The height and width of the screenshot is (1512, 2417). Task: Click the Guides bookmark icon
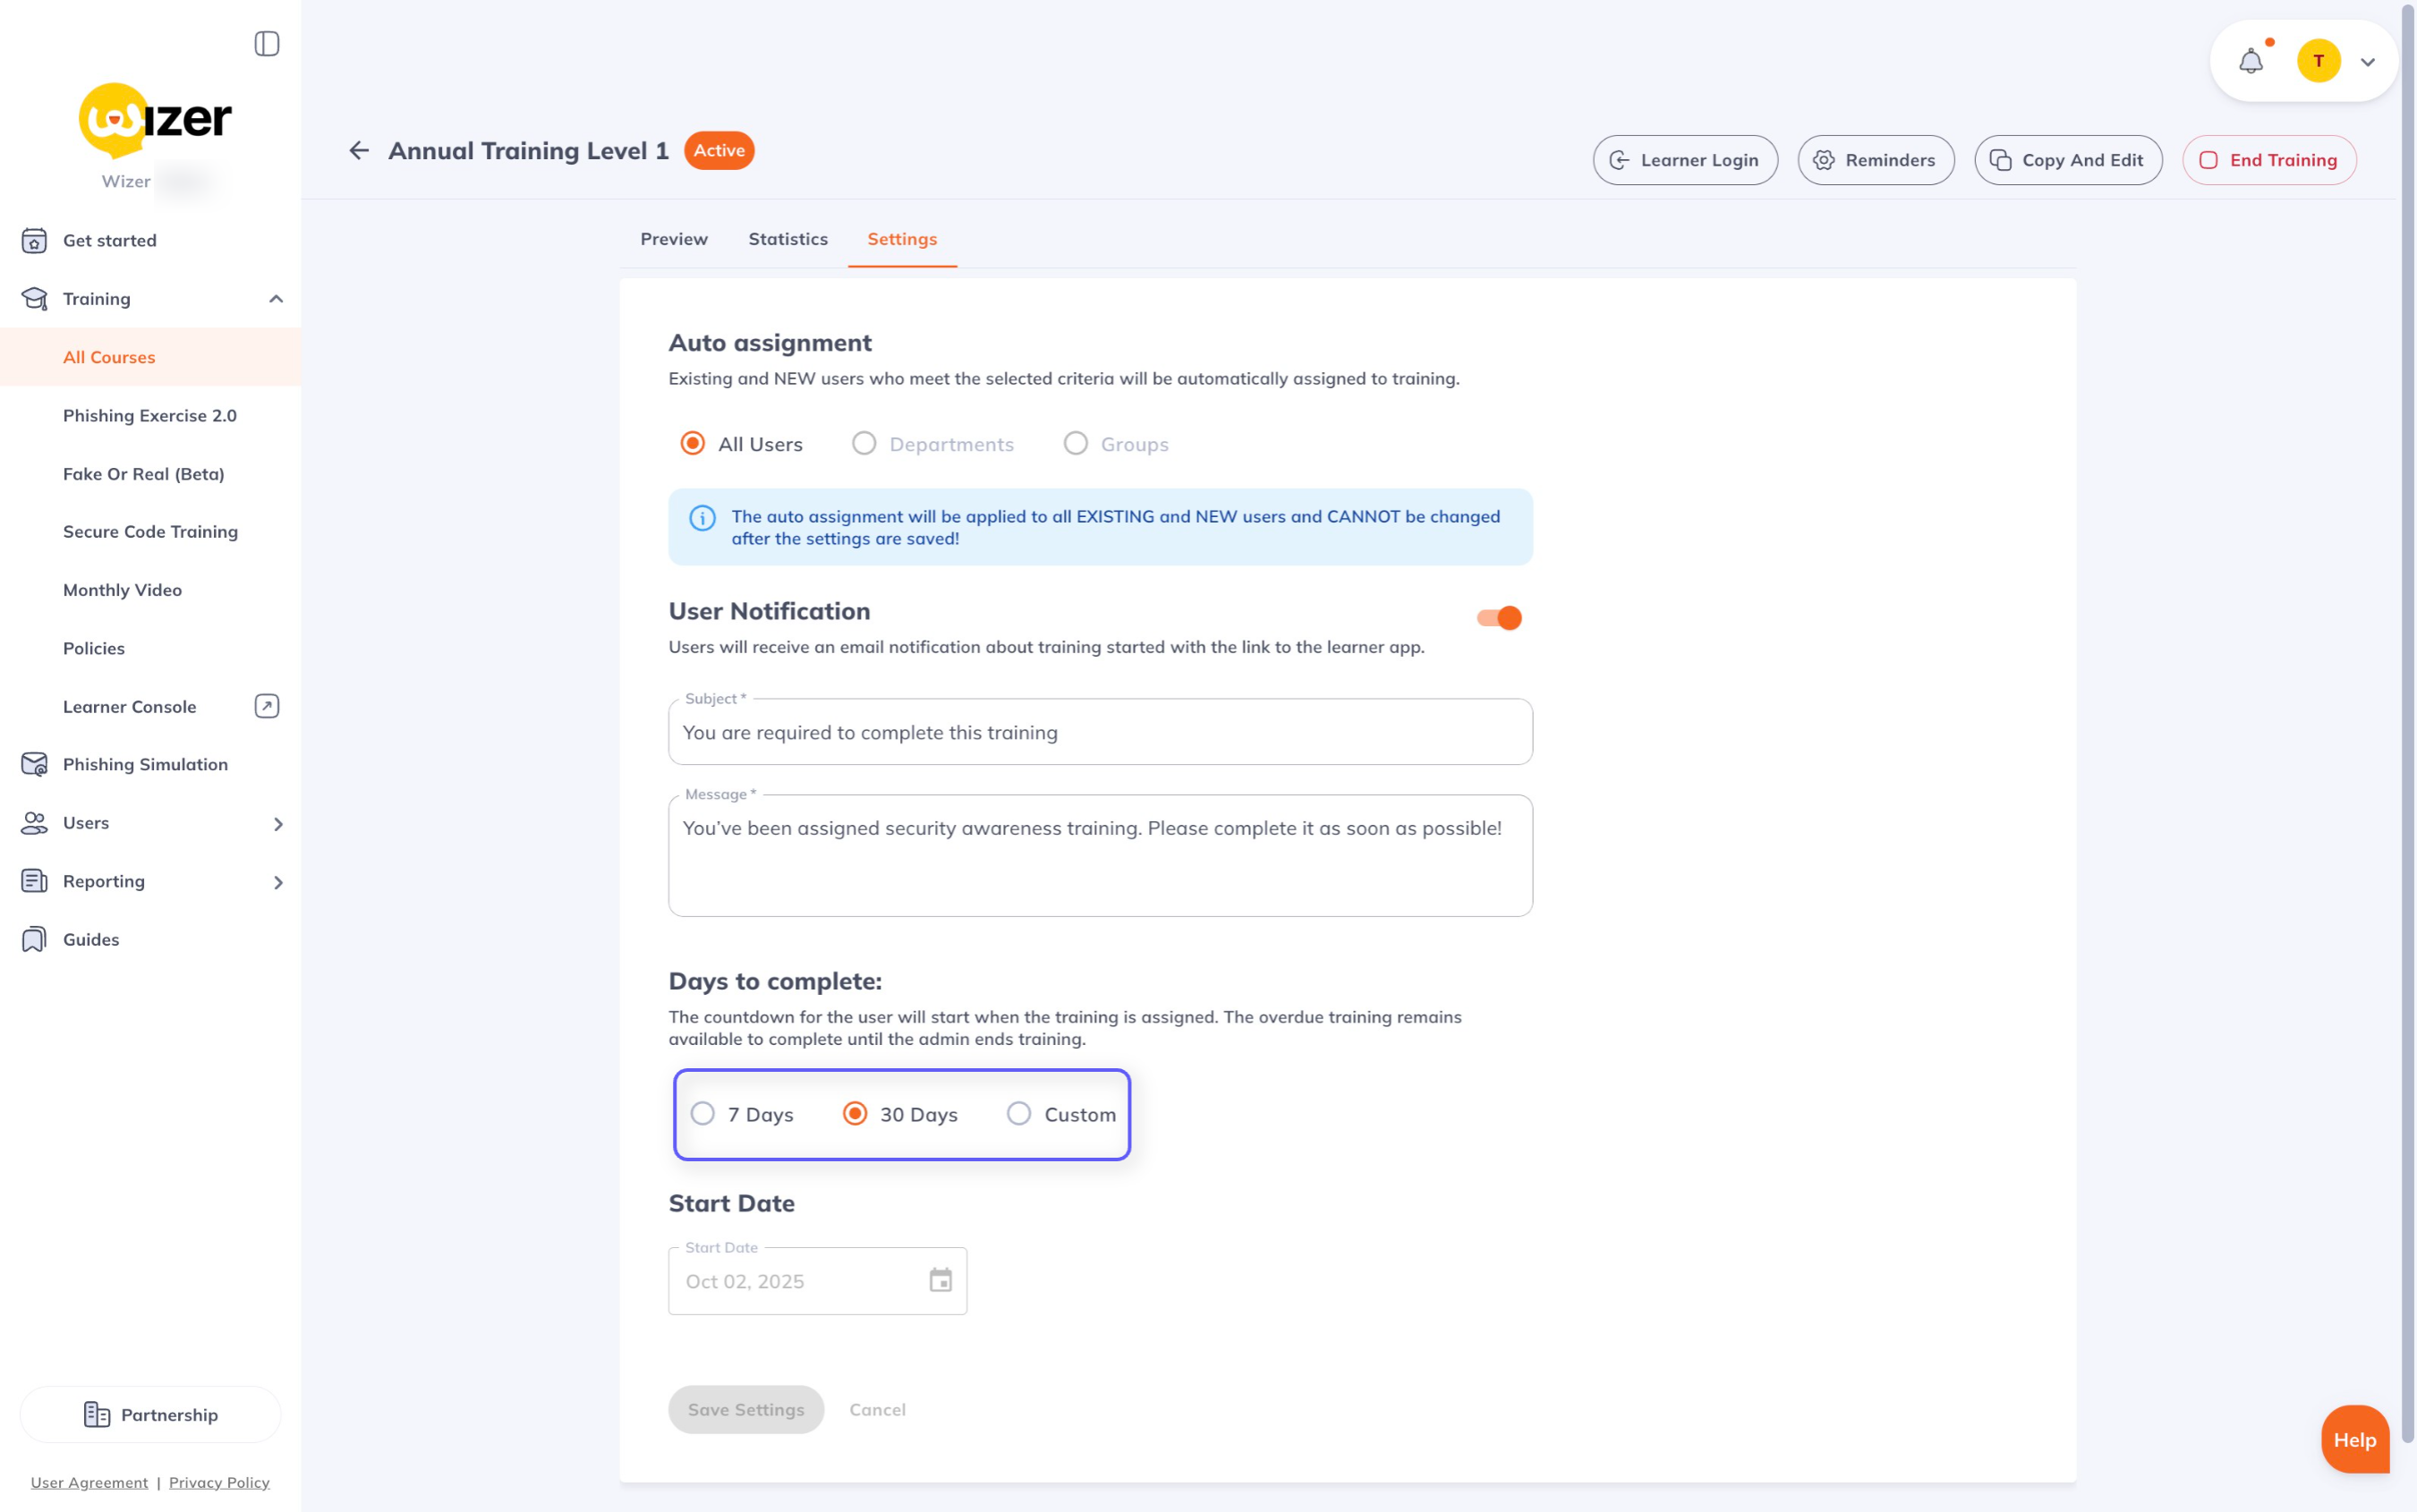(x=34, y=940)
